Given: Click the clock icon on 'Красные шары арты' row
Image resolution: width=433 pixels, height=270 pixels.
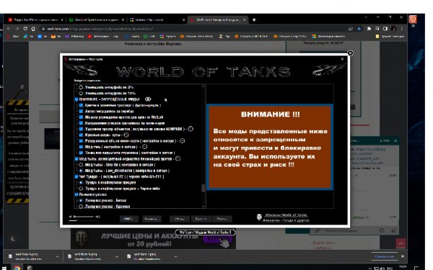Looking at the screenshot, I should point(126,135).
